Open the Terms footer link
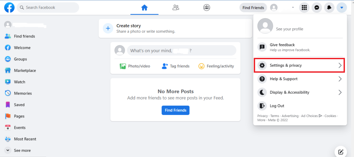Image resolution: width=354 pixels, height=157 pixels. click(274, 116)
